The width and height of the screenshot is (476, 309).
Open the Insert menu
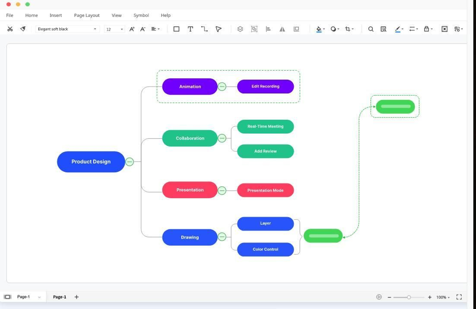tap(56, 15)
